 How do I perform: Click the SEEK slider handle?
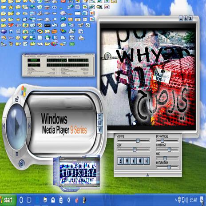coord(135,150)
